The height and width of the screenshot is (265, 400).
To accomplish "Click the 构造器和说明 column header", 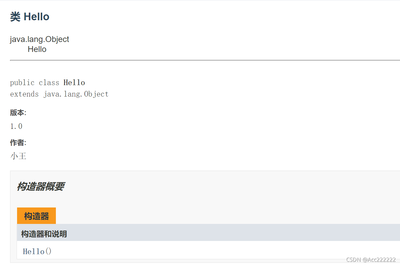I will [x=44, y=234].
